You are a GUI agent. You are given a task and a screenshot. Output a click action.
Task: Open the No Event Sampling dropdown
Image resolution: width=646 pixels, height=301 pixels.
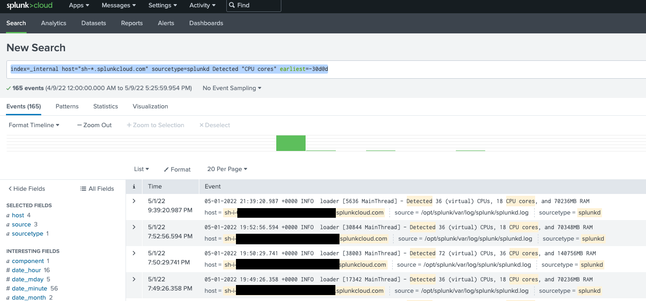[x=231, y=88]
